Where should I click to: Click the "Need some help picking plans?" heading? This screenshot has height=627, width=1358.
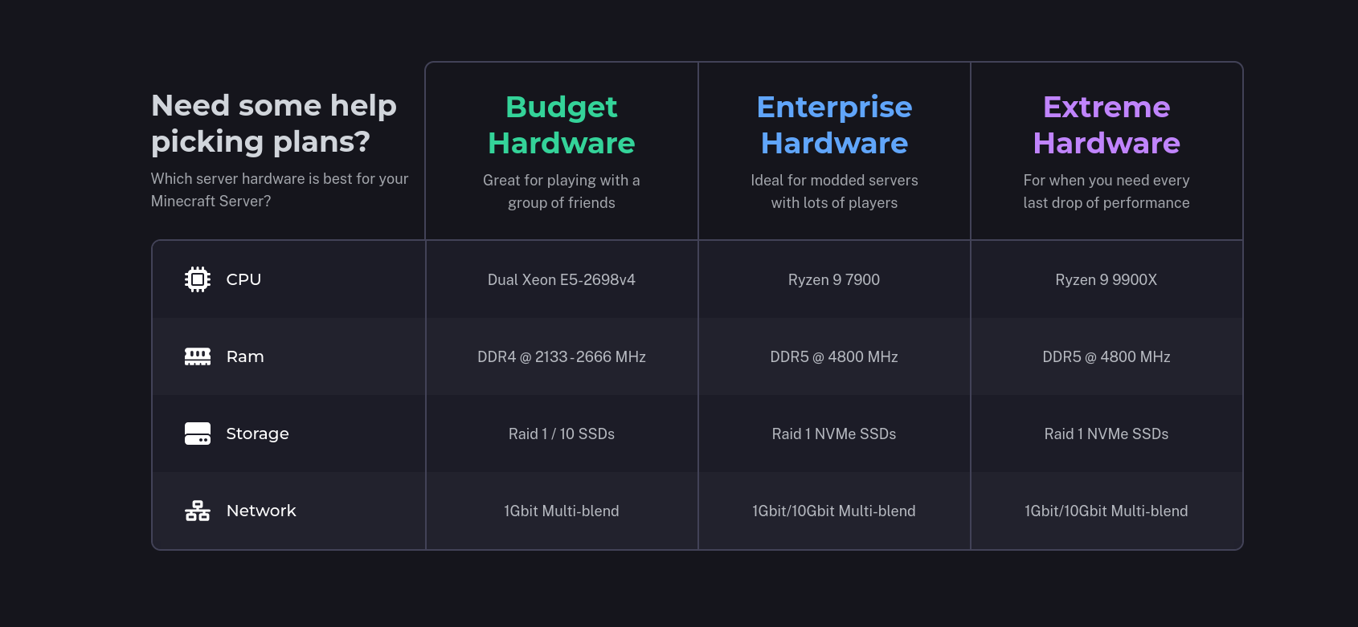[274, 123]
